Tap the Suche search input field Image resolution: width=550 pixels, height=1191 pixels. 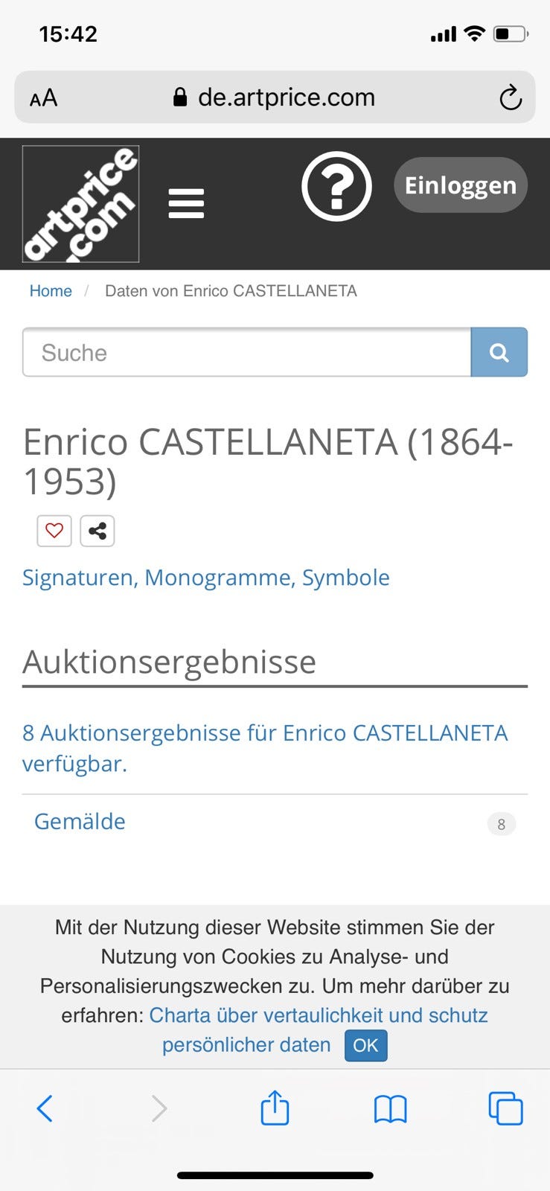246,352
